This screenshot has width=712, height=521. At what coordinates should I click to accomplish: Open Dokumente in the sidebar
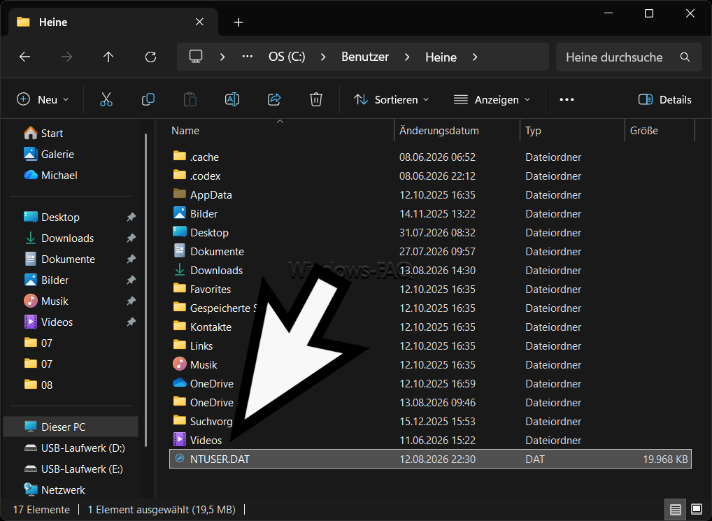point(59,259)
